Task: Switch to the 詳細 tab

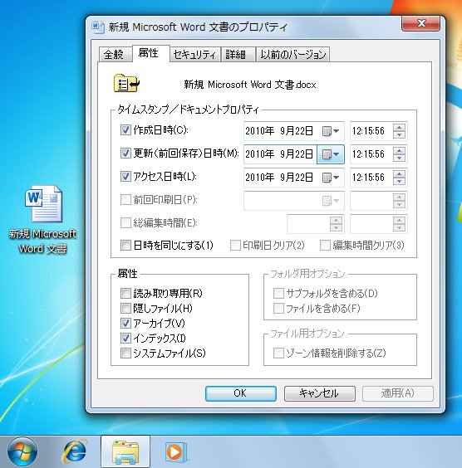Action: [238, 54]
